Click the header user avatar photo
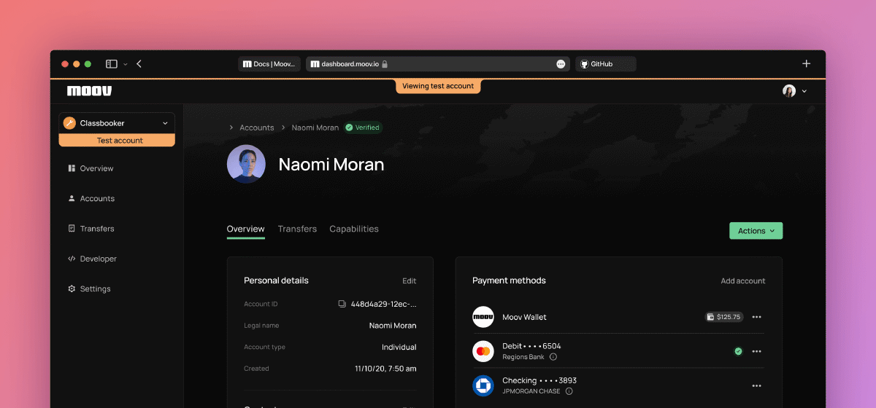The width and height of the screenshot is (876, 408). [x=789, y=91]
